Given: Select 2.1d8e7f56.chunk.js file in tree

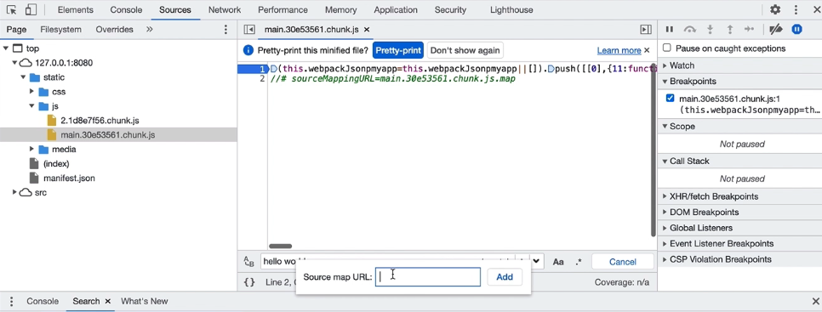Looking at the screenshot, I should pyautogui.click(x=100, y=121).
